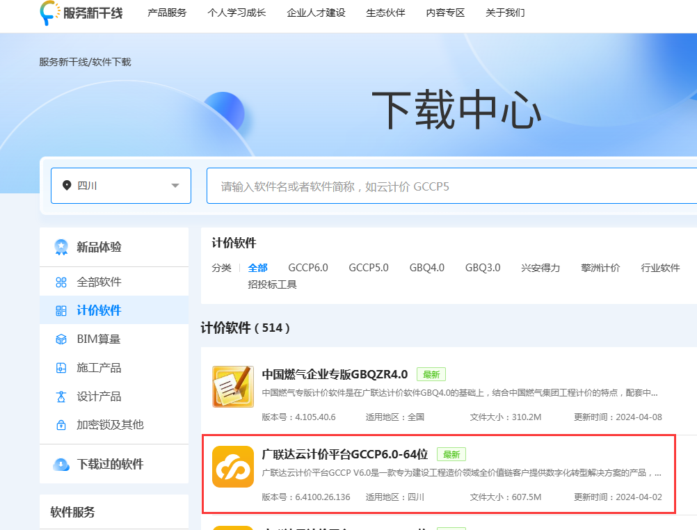Click the BIM算量 cube icon
The image size is (697, 530).
(61, 339)
